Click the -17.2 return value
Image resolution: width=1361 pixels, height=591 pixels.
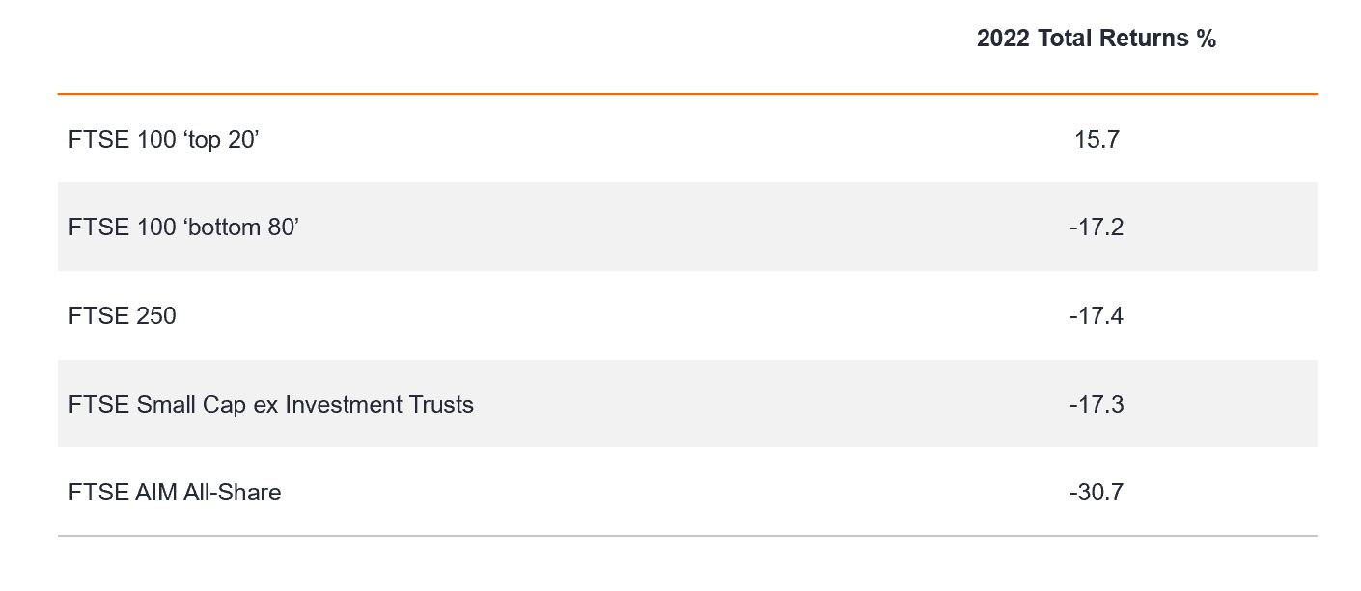pos(1097,228)
